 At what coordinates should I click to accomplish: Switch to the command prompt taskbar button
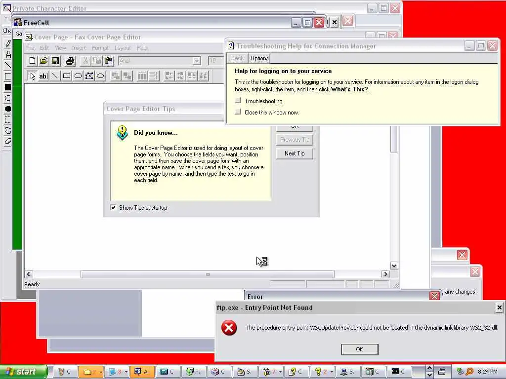(x=399, y=372)
